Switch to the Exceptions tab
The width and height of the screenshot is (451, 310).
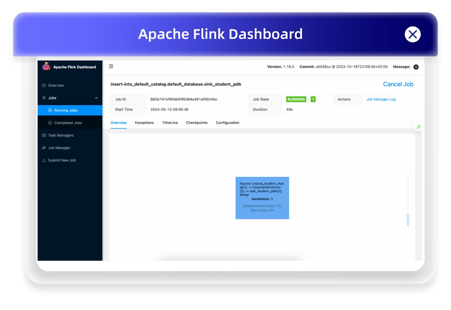144,123
